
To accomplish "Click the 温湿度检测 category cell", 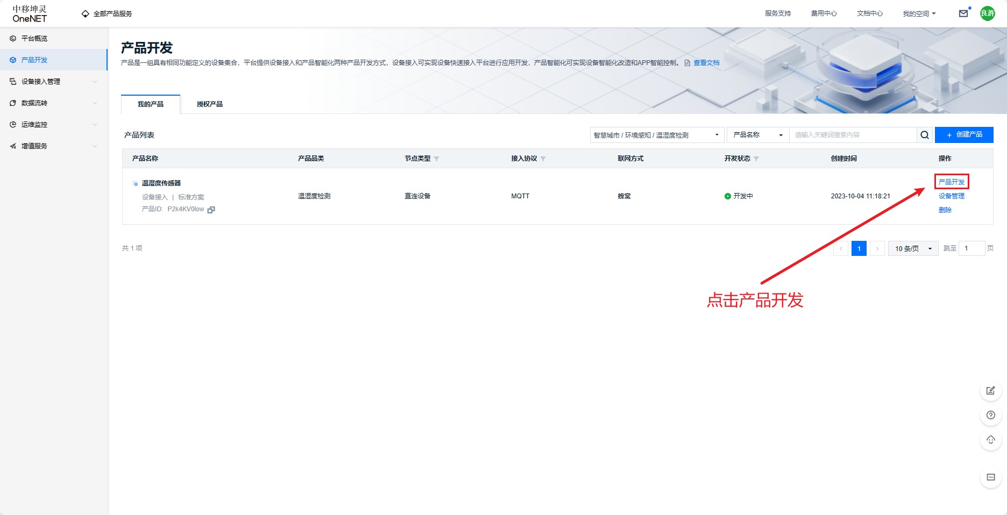I will pos(314,196).
